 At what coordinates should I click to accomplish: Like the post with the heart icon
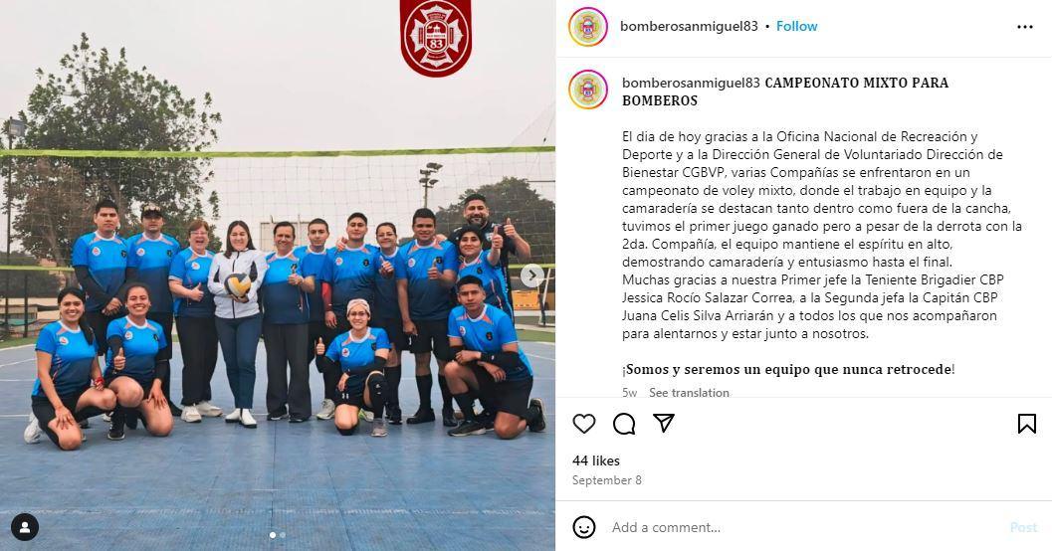coord(583,424)
